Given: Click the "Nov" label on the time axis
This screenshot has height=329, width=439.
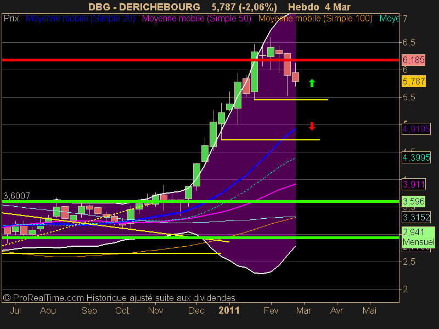Looking at the screenshot, I should (x=155, y=310).
